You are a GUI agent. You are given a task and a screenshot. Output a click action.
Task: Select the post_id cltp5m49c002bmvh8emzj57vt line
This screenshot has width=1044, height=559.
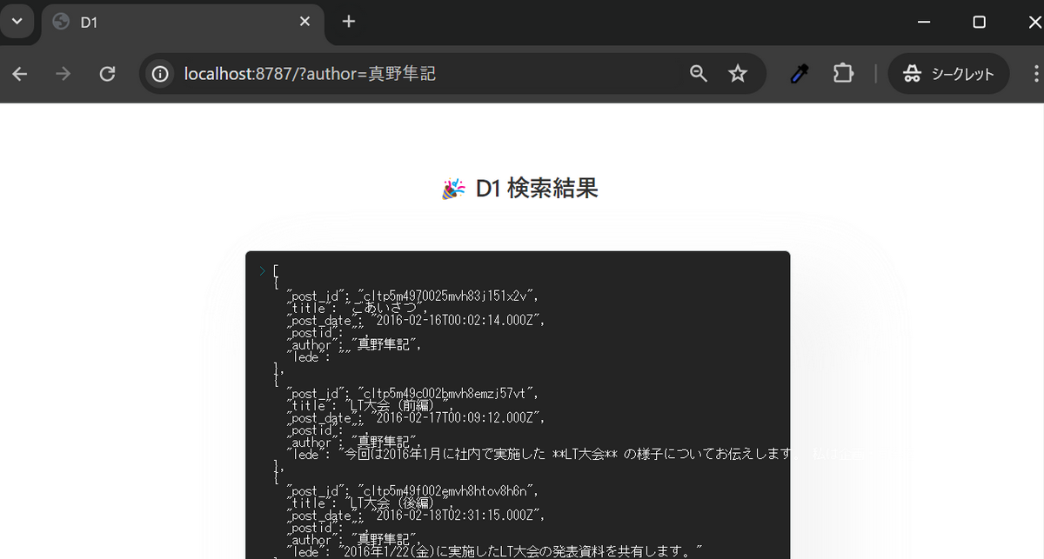pyautogui.click(x=412, y=393)
